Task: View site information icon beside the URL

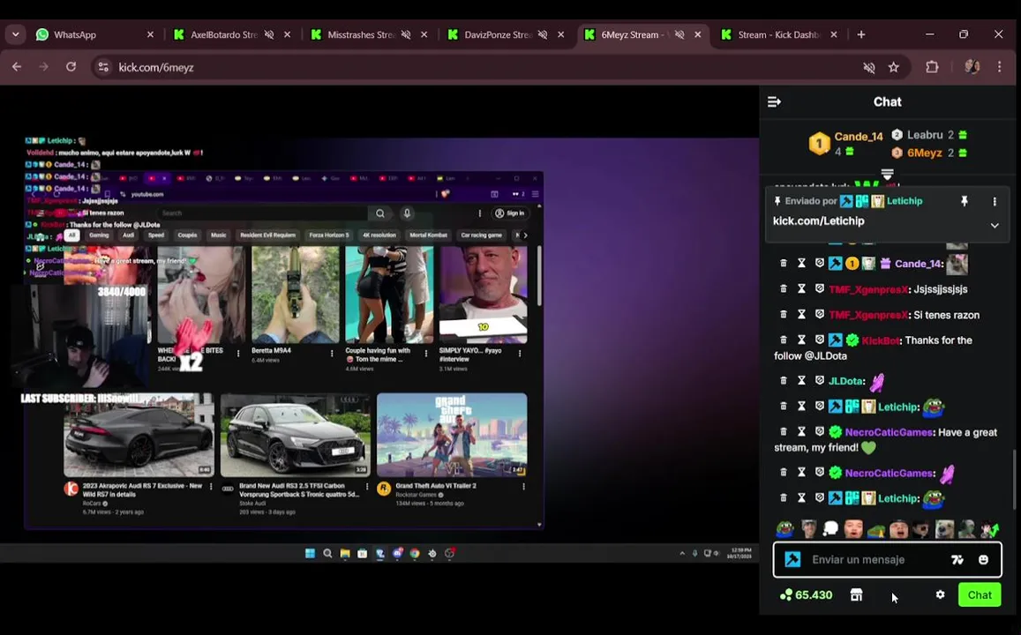Action: pyautogui.click(x=103, y=67)
